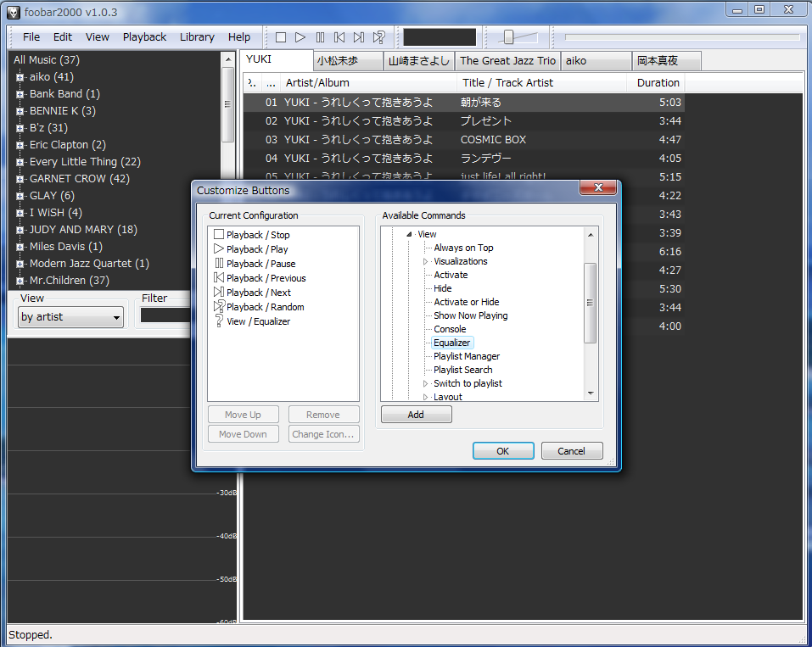Viewport: 812px width, 647px height.
Task: Click the Next track icon in the toolbar
Action: click(358, 37)
